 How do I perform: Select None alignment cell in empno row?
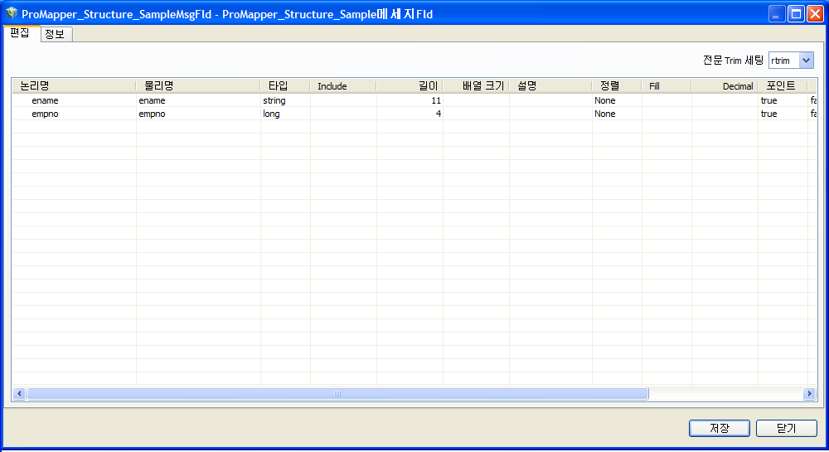click(617, 114)
